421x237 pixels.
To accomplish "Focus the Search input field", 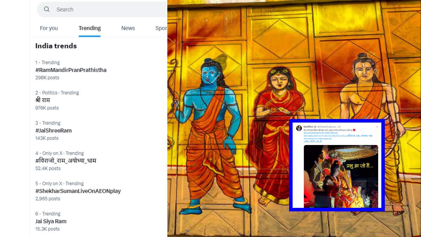I will click(102, 9).
